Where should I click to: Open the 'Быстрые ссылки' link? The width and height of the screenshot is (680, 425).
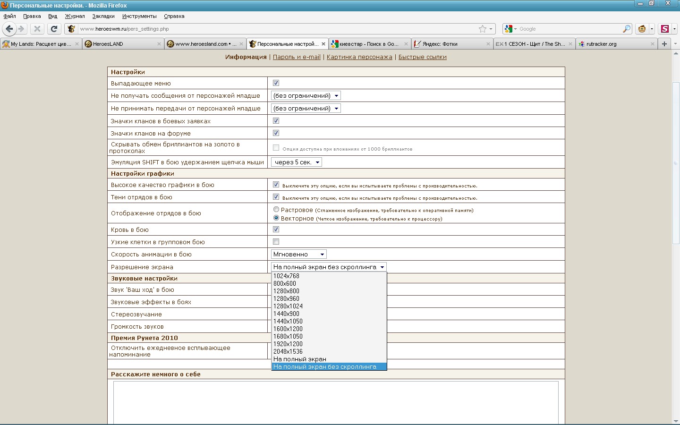tap(422, 57)
